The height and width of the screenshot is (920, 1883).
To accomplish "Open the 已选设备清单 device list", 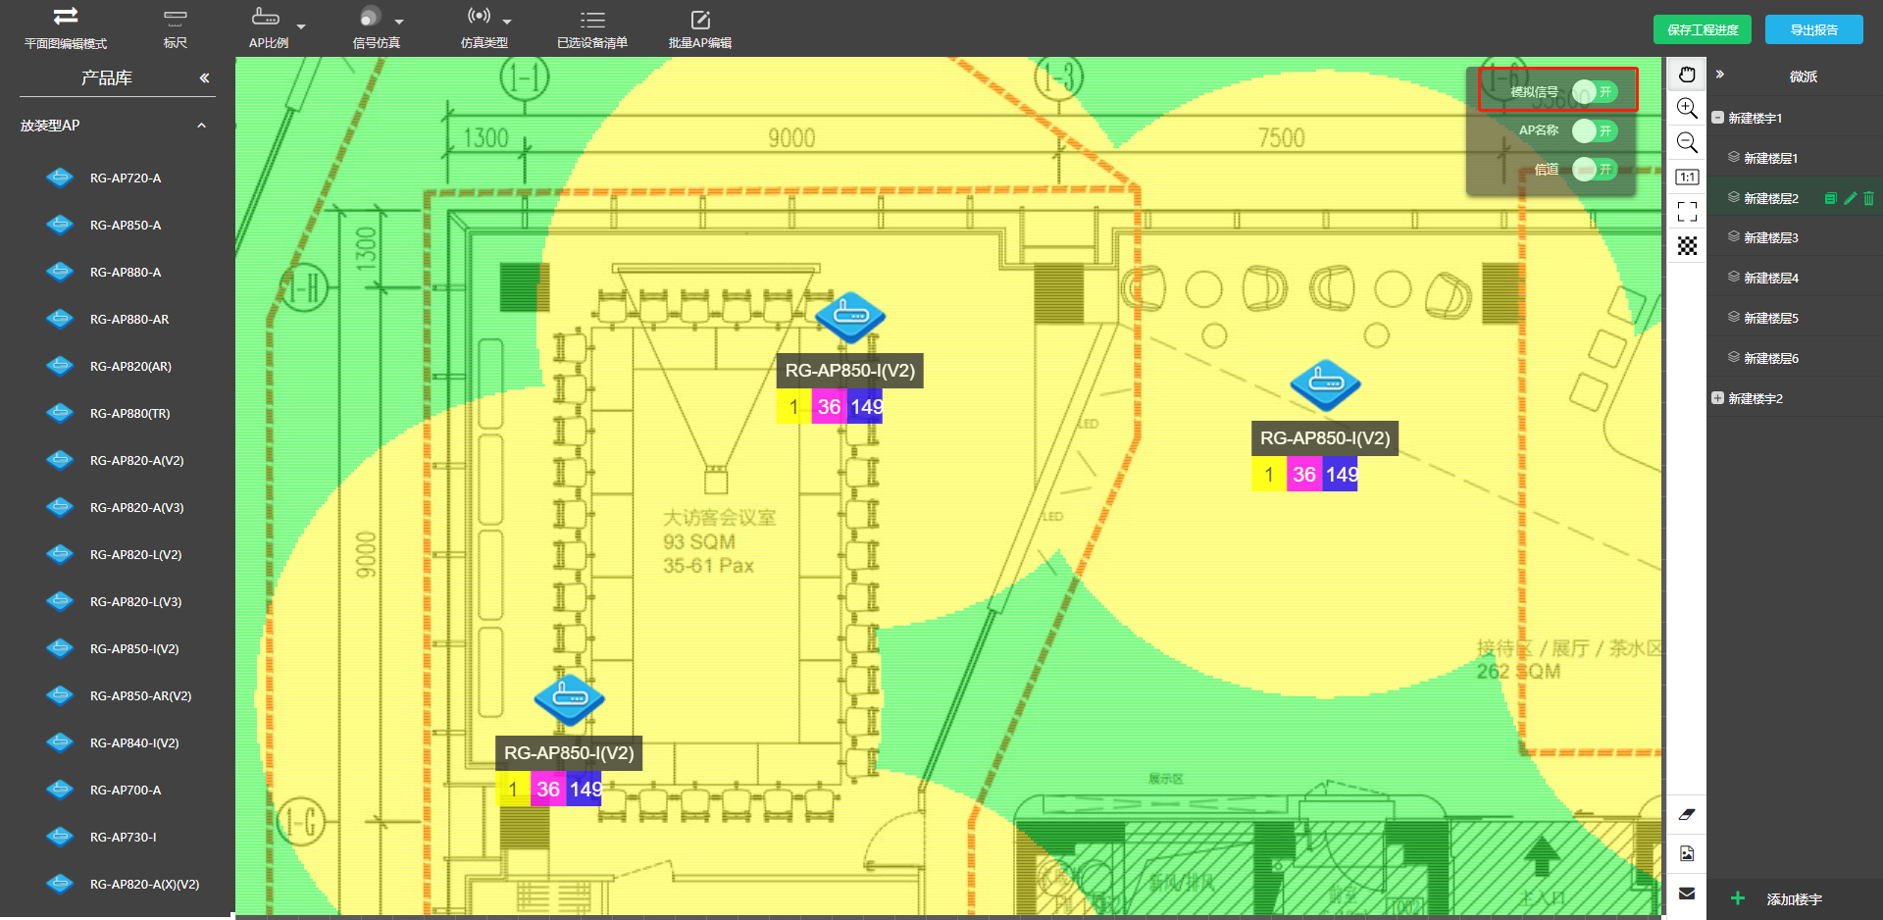I will [x=592, y=28].
